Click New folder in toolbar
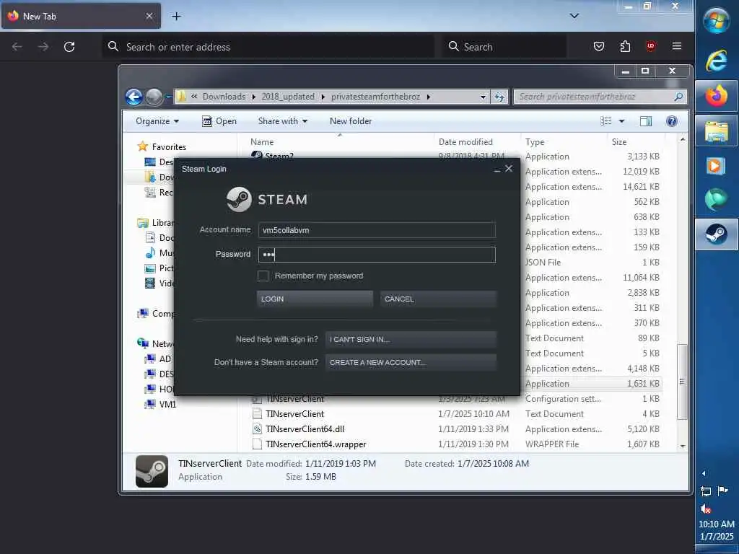739x554 pixels. pyautogui.click(x=351, y=121)
